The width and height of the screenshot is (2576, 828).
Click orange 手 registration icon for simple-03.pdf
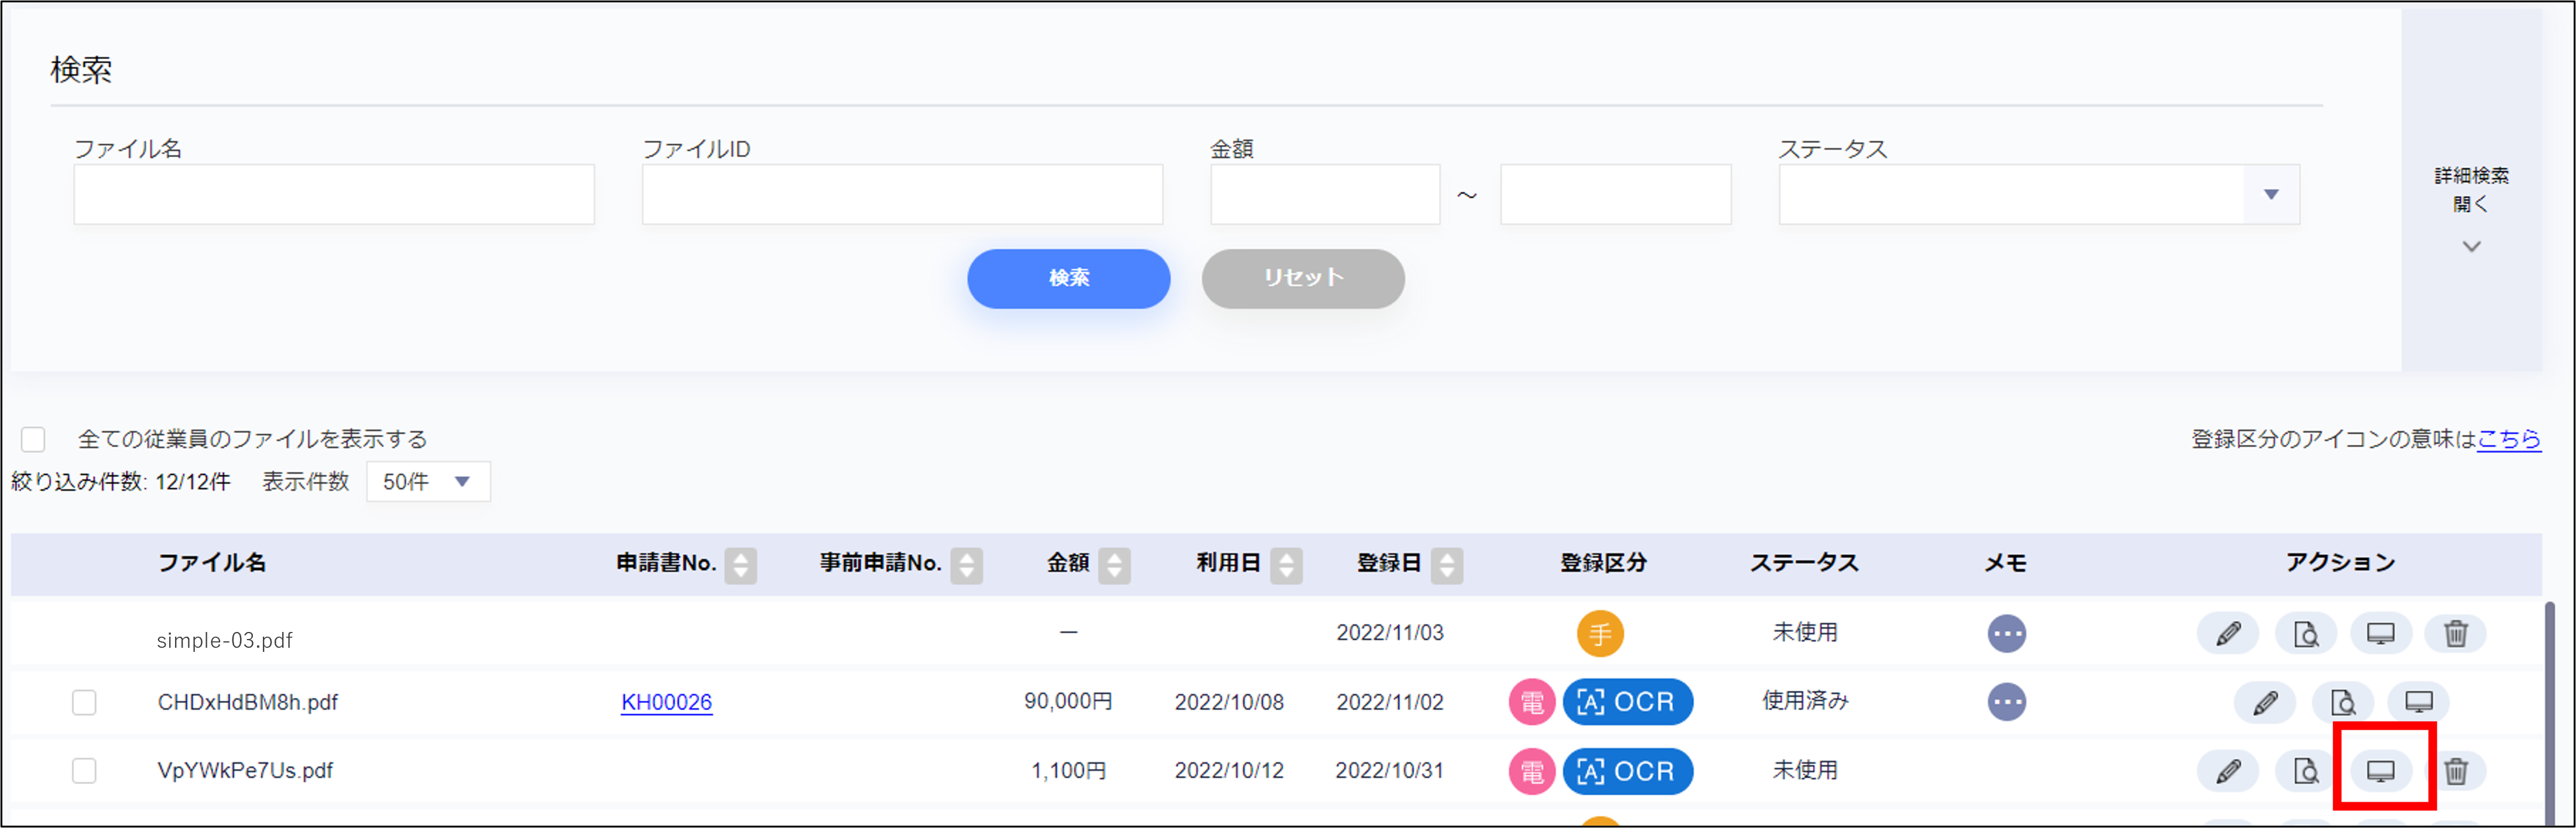coord(1600,634)
